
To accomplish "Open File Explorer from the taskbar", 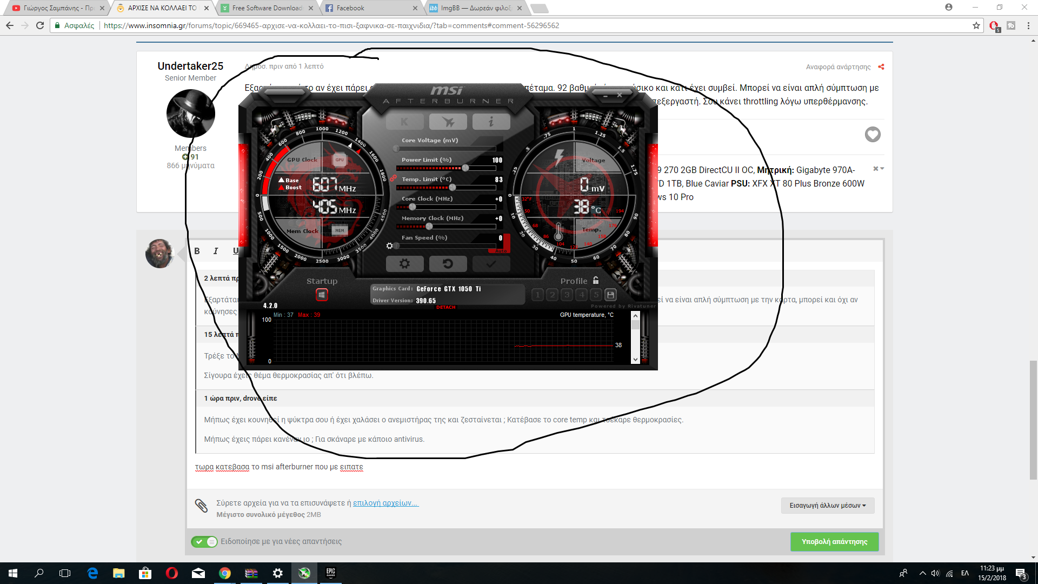I will pyautogui.click(x=119, y=573).
